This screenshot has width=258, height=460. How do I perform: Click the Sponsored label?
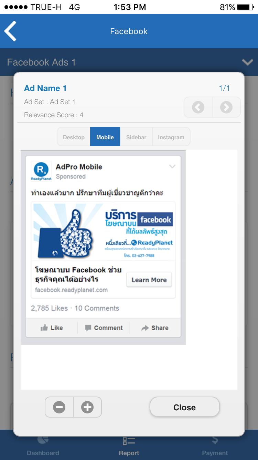(x=71, y=177)
